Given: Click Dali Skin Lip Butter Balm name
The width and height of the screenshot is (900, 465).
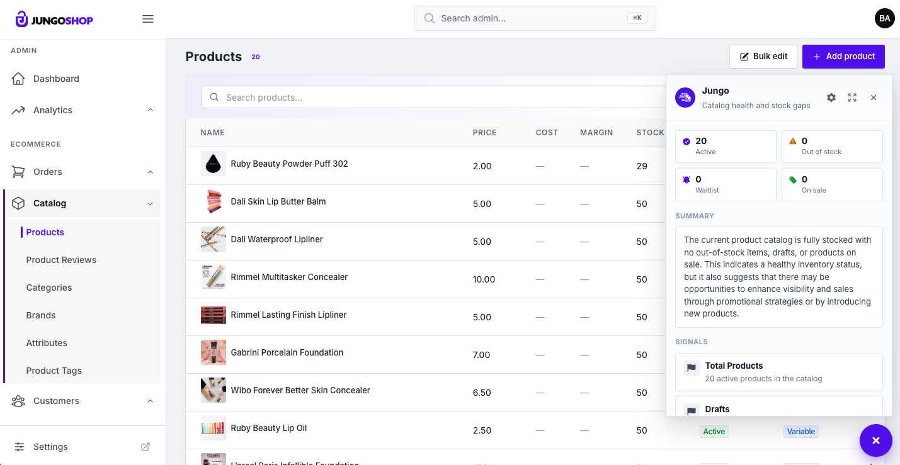Looking at the screenshot, I should [x=278, y=201].
